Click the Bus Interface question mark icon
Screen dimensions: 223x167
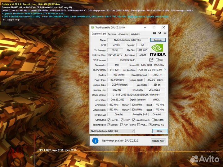tap(165, 70)
